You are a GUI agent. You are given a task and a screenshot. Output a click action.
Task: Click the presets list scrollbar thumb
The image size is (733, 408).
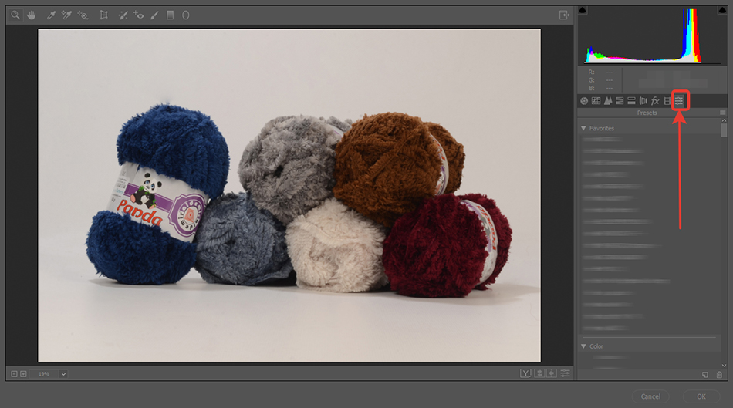[x=724, y=130]
